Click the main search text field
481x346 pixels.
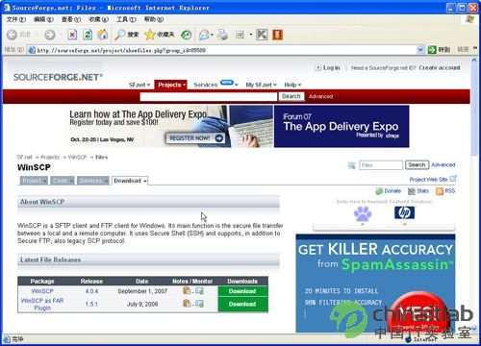click(x=209, y=96)
